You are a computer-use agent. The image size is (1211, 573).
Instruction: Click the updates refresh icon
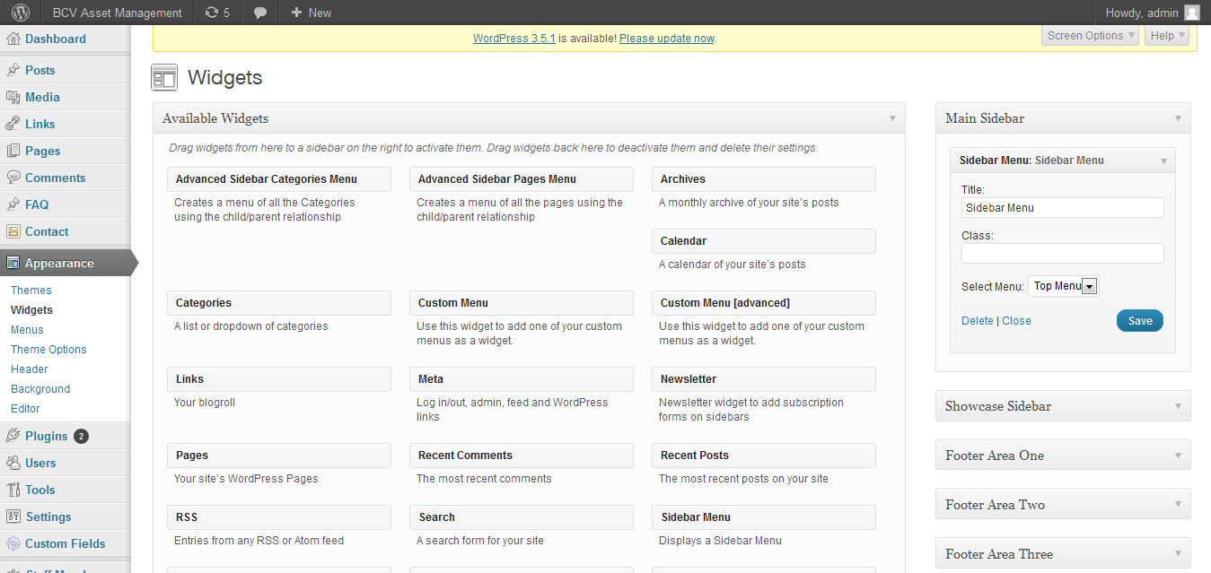click(x=212, y=13)
